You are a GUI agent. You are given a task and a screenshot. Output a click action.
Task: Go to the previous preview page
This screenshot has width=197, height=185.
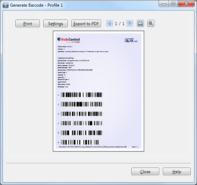110,23
